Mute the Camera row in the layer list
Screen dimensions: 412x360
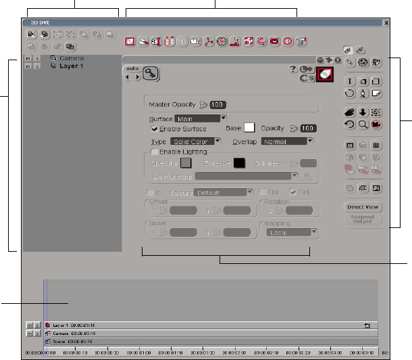[x=28, y=58]
